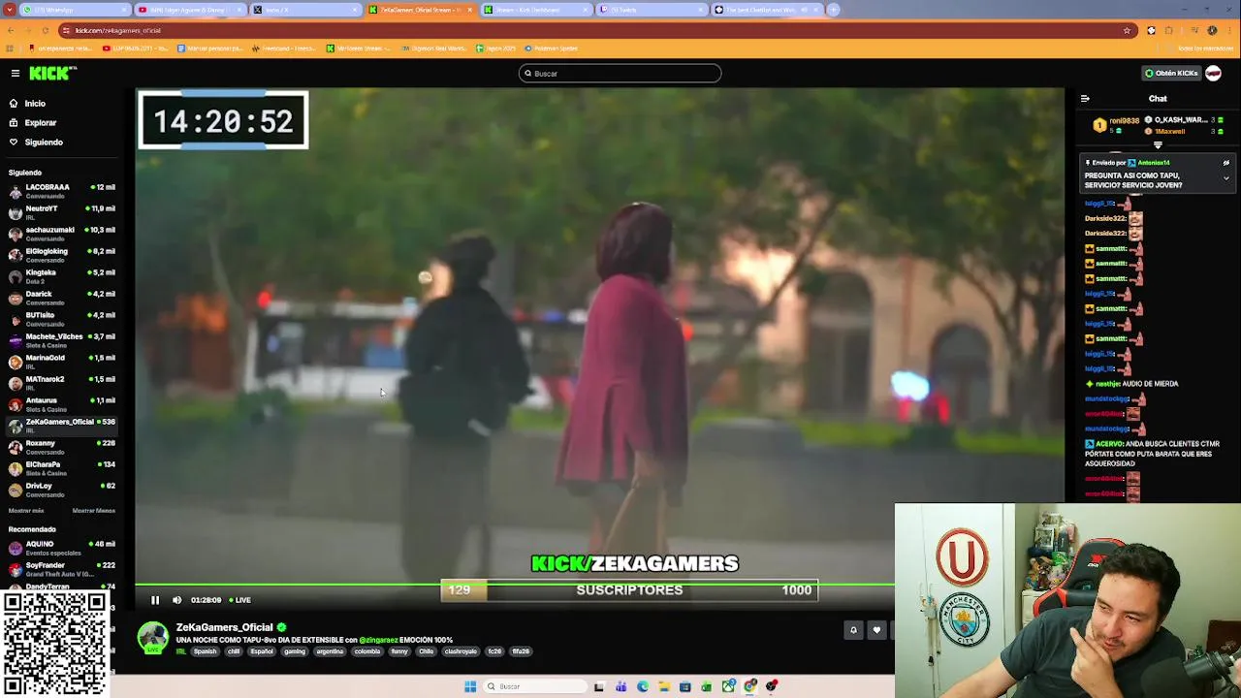Open AQUINO recommended channel
1241x698 pixels.
pos(62,547)
